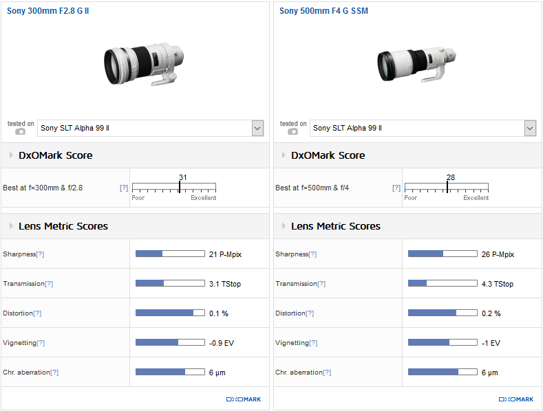The height and width of the screenshot is (411, 543).
Task: Click the 6 µm aberration bar for 300mm lens
Action: click(x=170, y=372)
